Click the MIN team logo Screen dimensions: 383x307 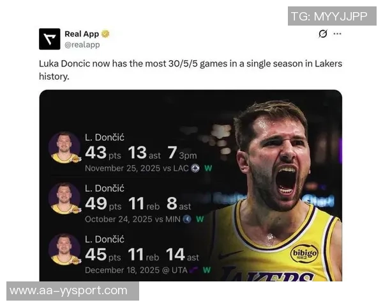pyautogui.click(x=188, y=219)
